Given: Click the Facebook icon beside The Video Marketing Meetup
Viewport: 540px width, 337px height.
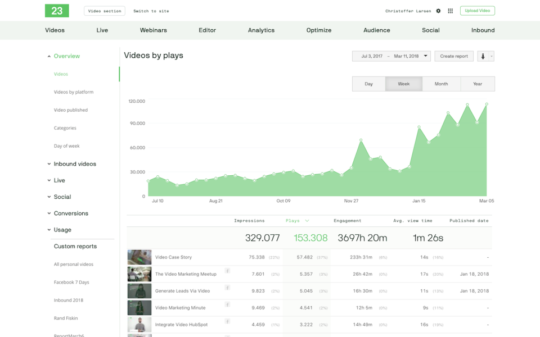Looking at the screenshot, I should pyautogui.click(x=227, y=271).
